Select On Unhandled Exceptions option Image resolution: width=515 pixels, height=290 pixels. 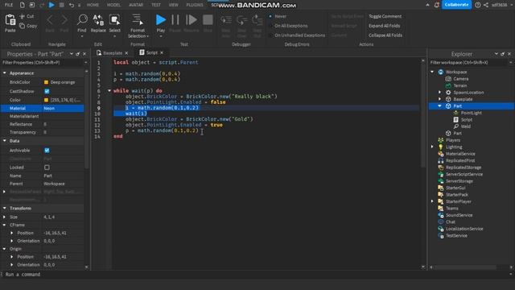pyautogui.click(x=297, y=35)
